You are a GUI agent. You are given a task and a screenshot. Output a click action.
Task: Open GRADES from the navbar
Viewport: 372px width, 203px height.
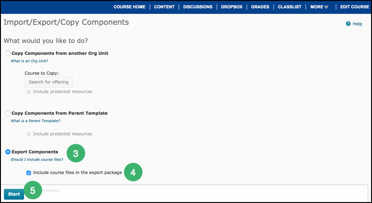260,7
